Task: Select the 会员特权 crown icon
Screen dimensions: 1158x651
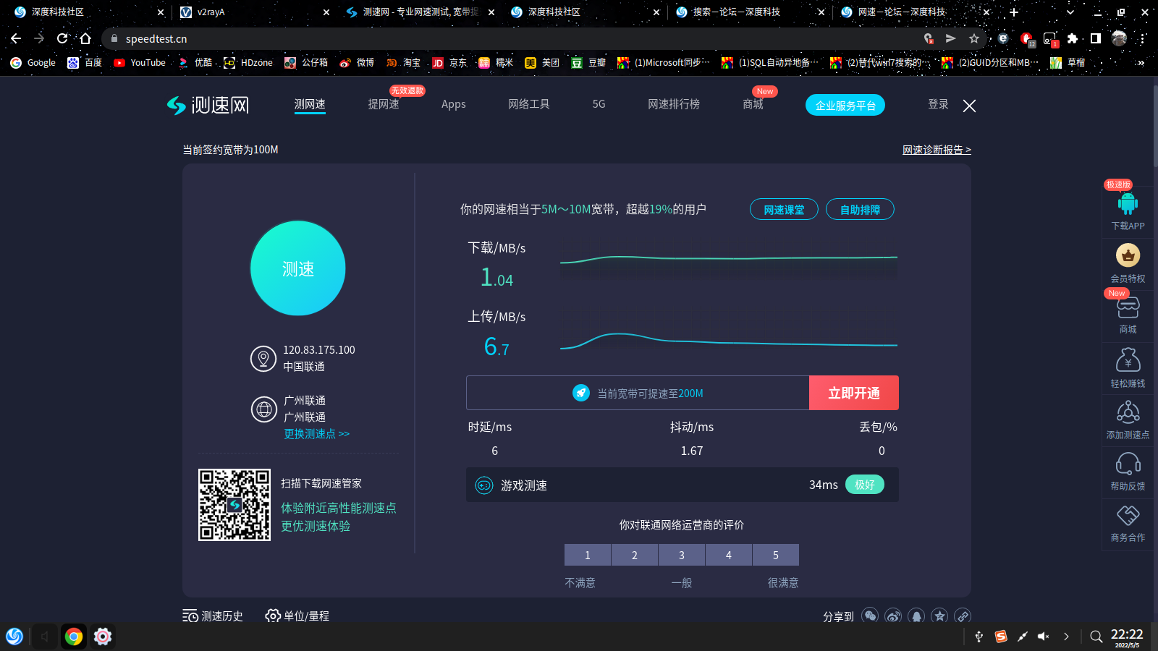Action: pyautogui.click(x=1127, y=256)
